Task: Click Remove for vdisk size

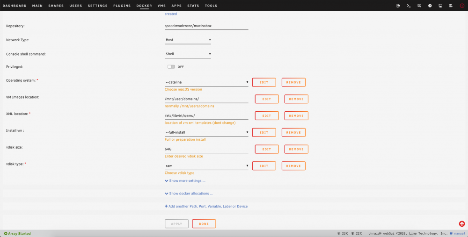Action: point(296,149)
